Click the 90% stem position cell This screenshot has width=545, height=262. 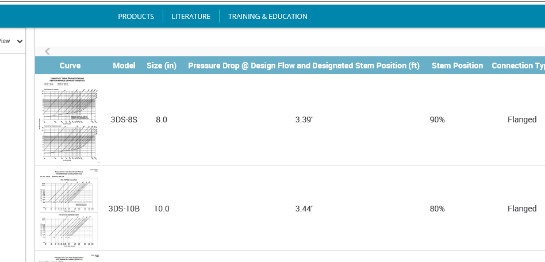click(437, 120)
